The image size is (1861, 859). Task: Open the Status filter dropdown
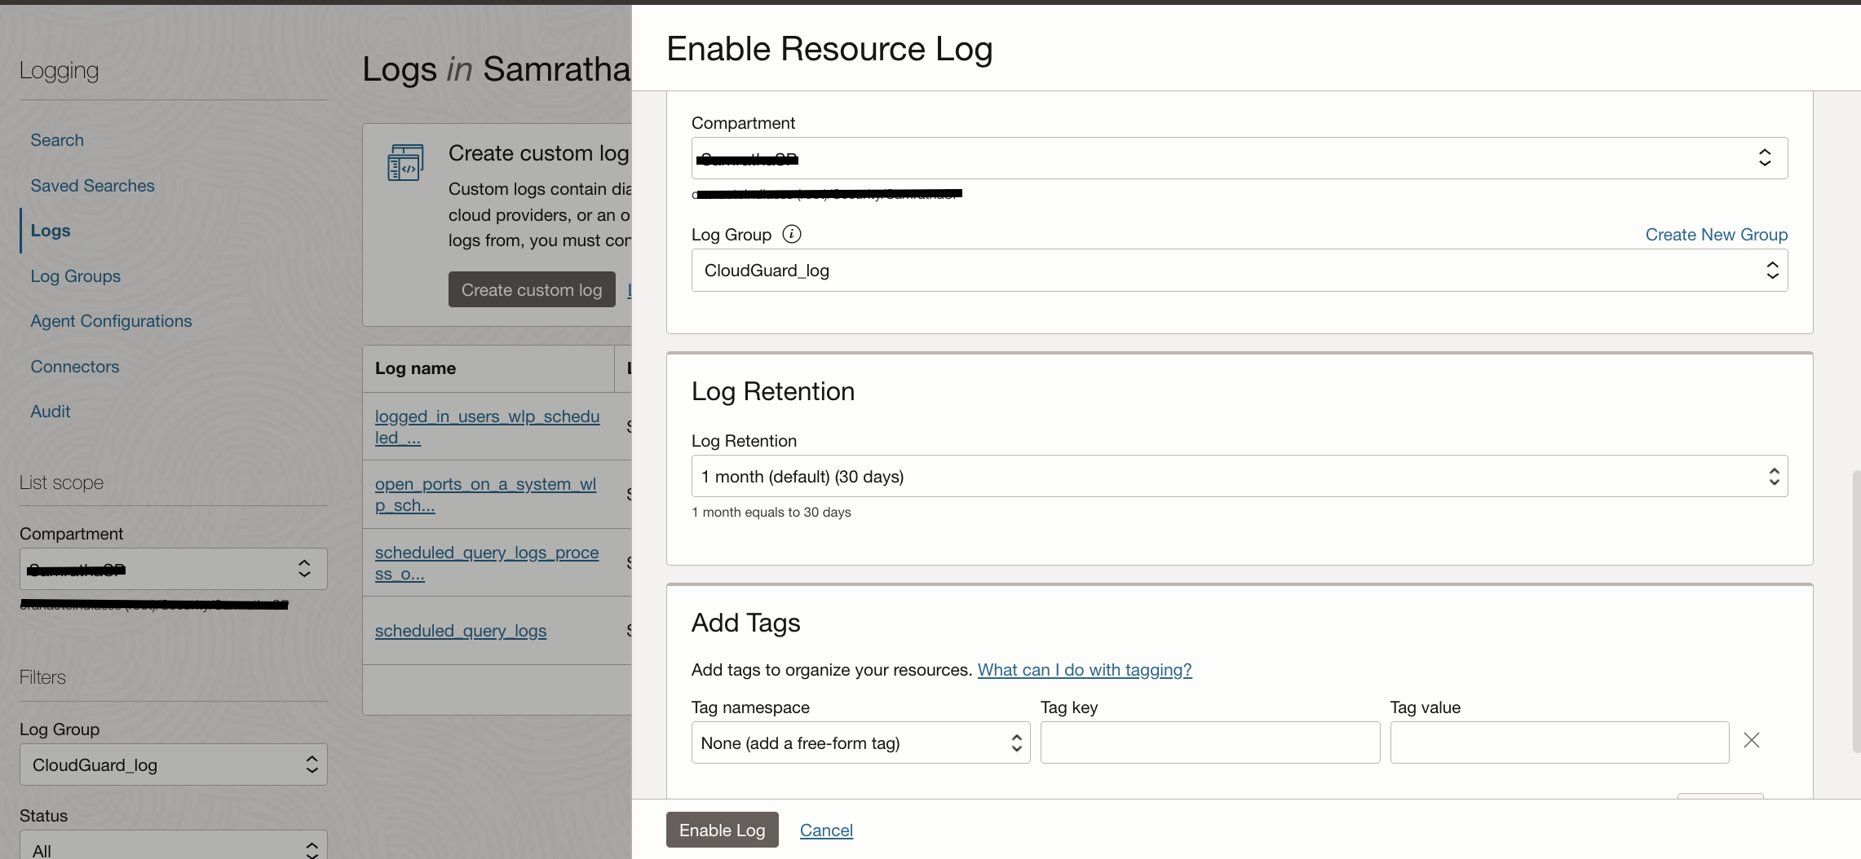(173, 848)
